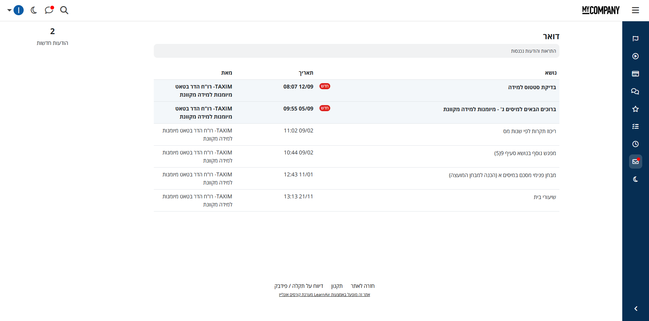Open the search magnifier in top bar
649x321 pixels.
coord(64,10)
